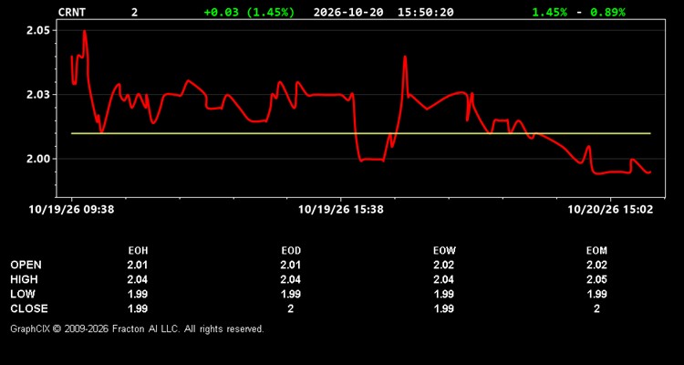Pick HIGH value 2.05 in EOM column
This screenshot has height=365, width=684.
tap(596, 279)
